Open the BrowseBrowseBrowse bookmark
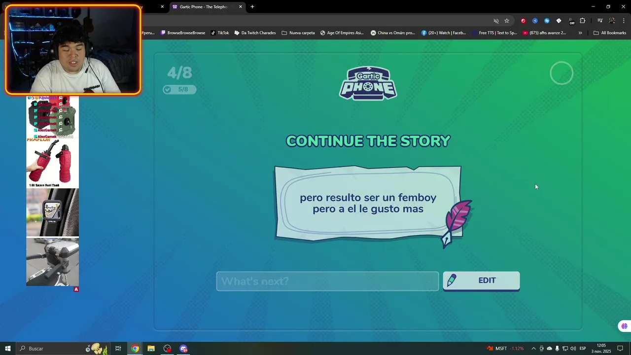Viewport: 631px width, 355px height. pyautogui.click(x=183, y=33)
